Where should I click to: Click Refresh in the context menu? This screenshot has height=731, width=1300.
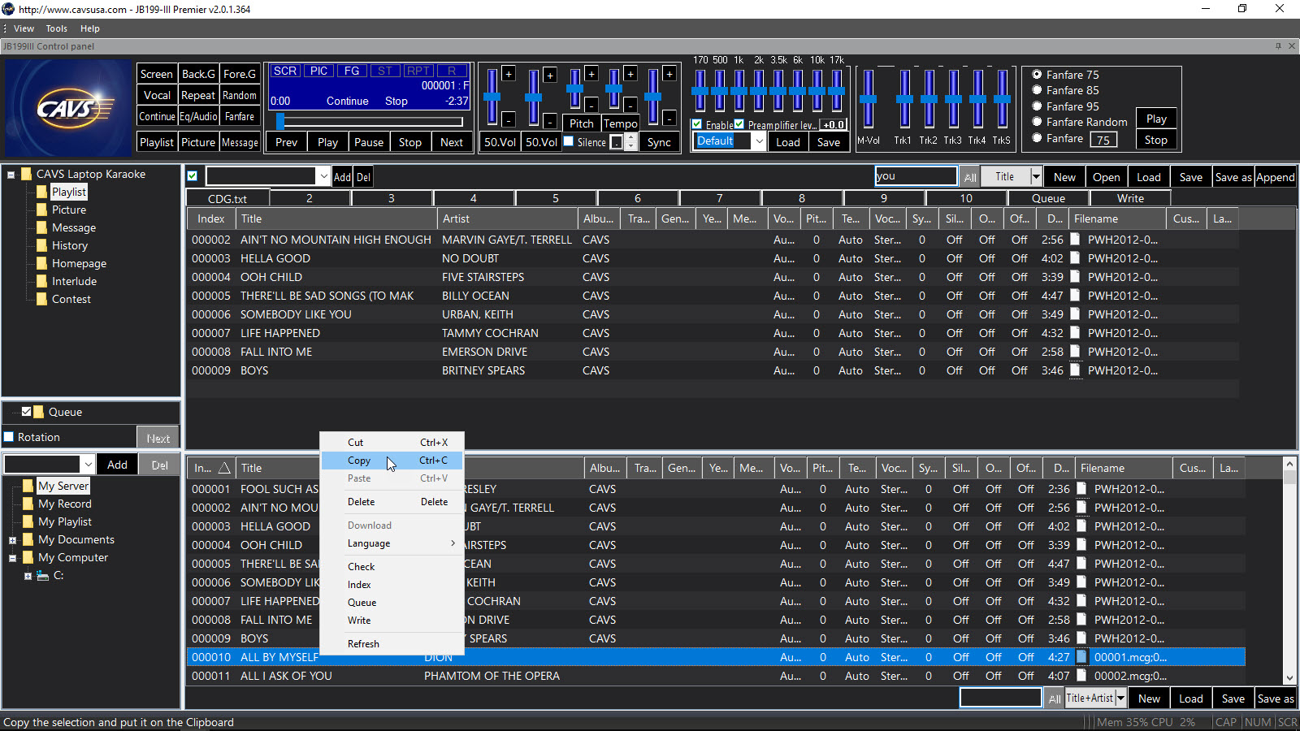coord(392,644)
